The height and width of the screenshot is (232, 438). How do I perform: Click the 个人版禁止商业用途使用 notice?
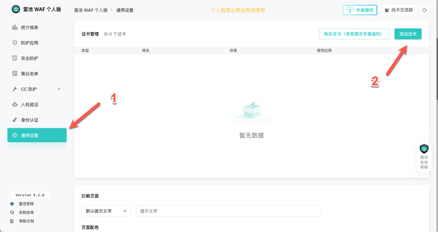pos(238,10)
